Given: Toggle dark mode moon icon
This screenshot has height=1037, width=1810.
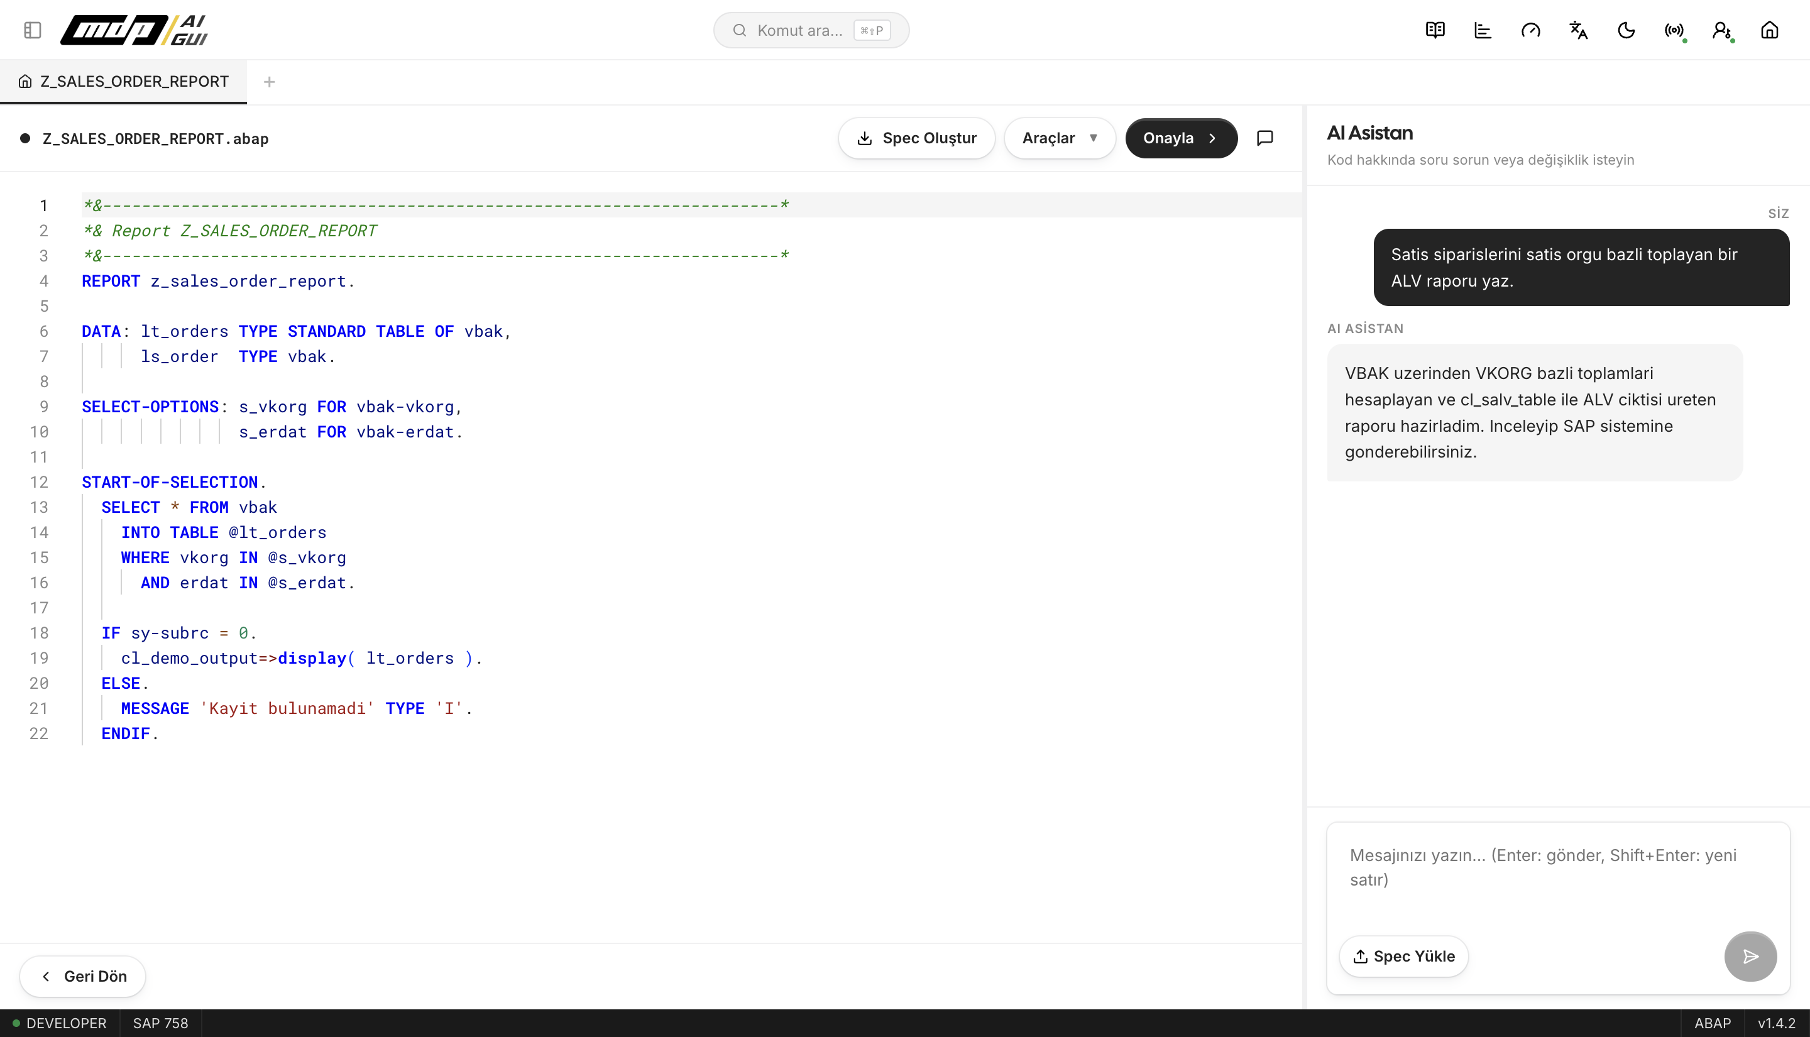Looking at the screenshot, I should click(x=1626, y=30).
